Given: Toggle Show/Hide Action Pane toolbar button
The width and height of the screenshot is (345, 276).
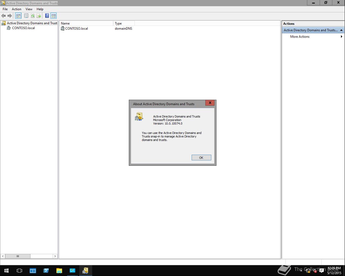Looking at the screenshot, I should 53,16.
